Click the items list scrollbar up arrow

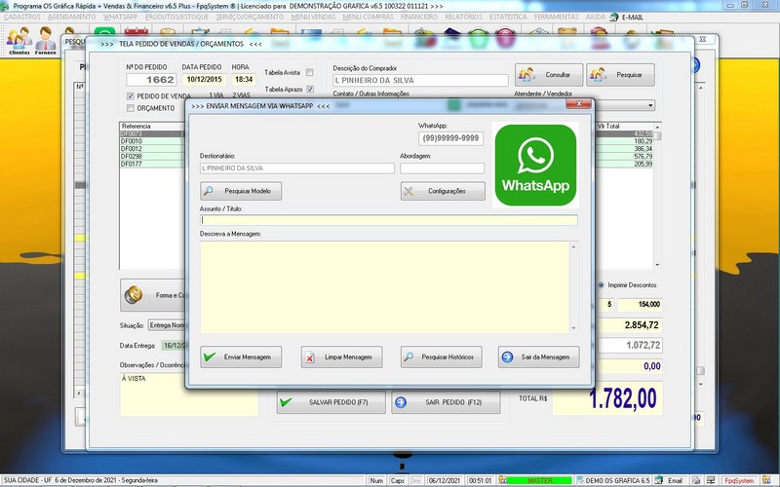click(657, 128)
